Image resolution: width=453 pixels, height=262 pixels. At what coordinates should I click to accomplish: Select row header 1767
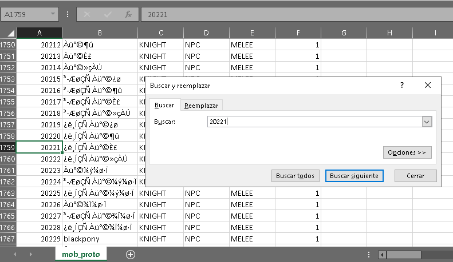coord(8,239)
